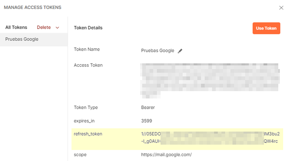Click the refresh_token value text
Screen dimensions: 286x161
[210, 137]
